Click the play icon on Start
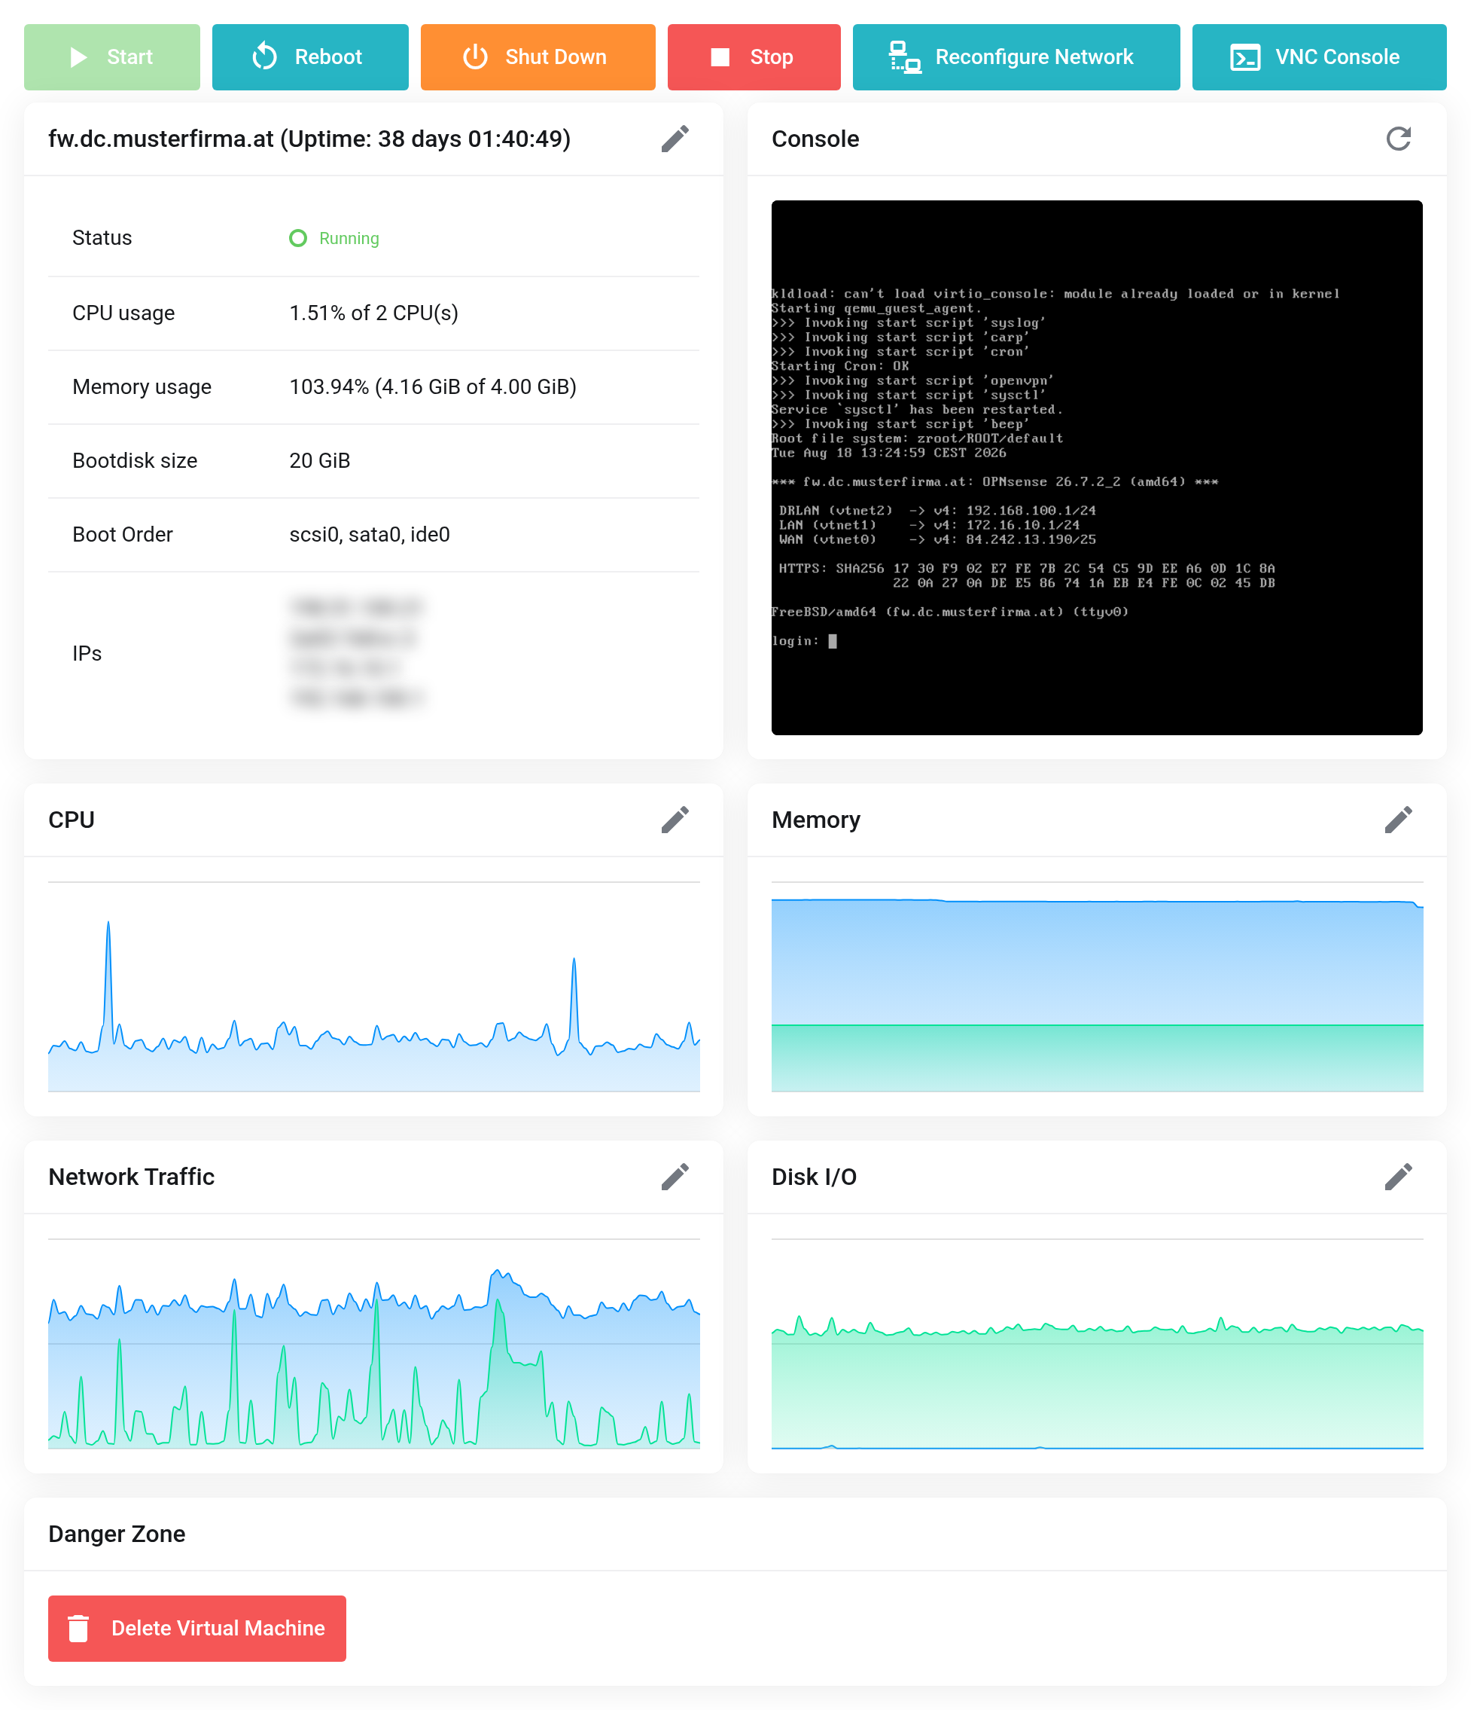The width and height of the screenshot is (1471, 1710). pyautogui.click(x=78, y=57)
